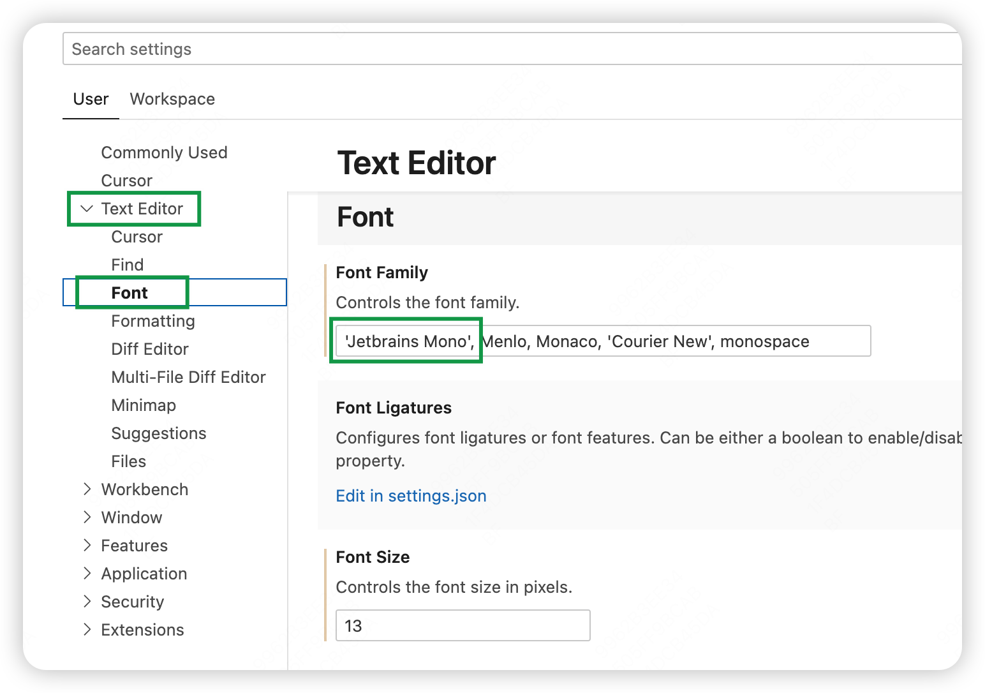The image size is (985, 693).
Task: Open Multi-File Diff Editor settings
Action: 188,377
